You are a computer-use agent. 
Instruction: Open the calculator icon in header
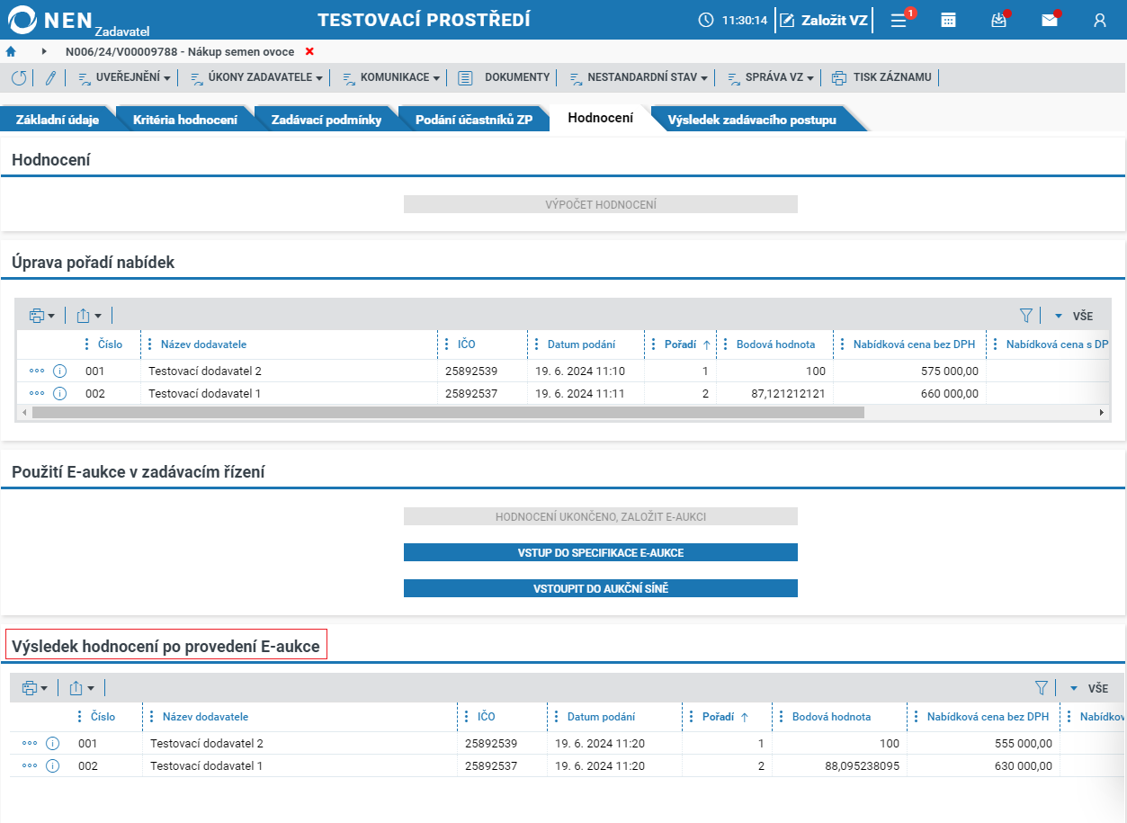(948, 20)
